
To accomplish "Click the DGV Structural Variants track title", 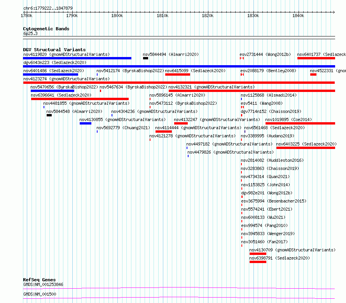I will [x=54, y=50].
